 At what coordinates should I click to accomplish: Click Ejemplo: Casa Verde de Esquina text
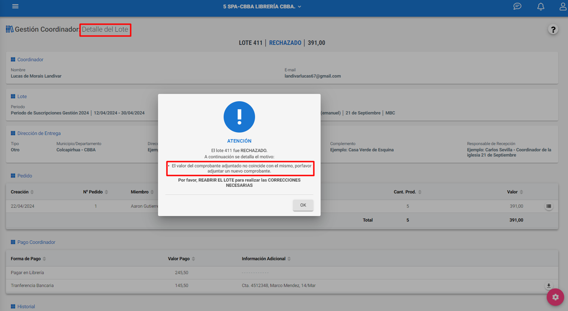pos(362,150)
